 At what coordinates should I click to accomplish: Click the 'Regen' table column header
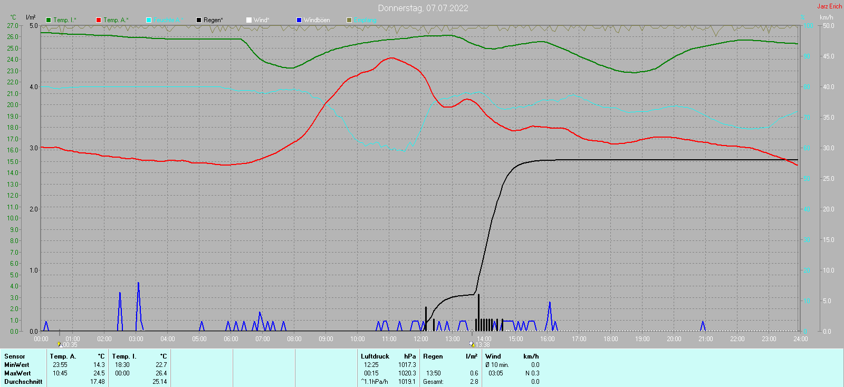(x=433, y=356)
